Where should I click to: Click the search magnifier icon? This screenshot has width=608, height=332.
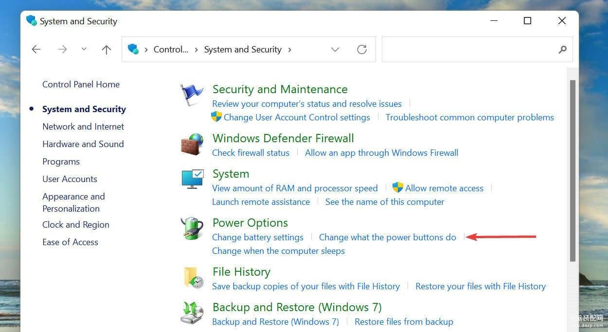[x=562, y=49]
